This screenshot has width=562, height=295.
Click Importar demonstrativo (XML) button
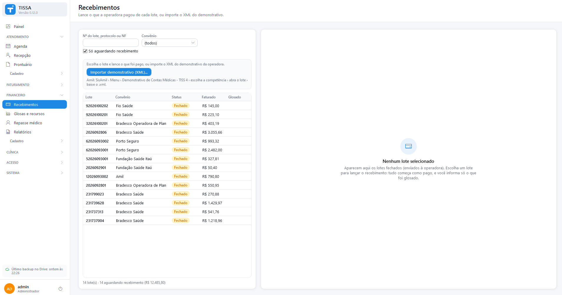pos(119,72)
